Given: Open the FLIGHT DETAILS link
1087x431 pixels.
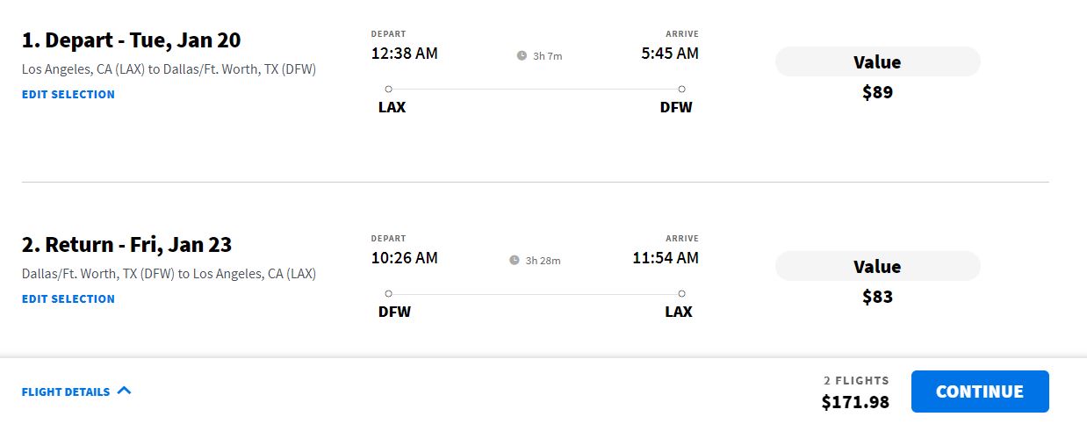Looking at the screenshot, I should 66,392.
